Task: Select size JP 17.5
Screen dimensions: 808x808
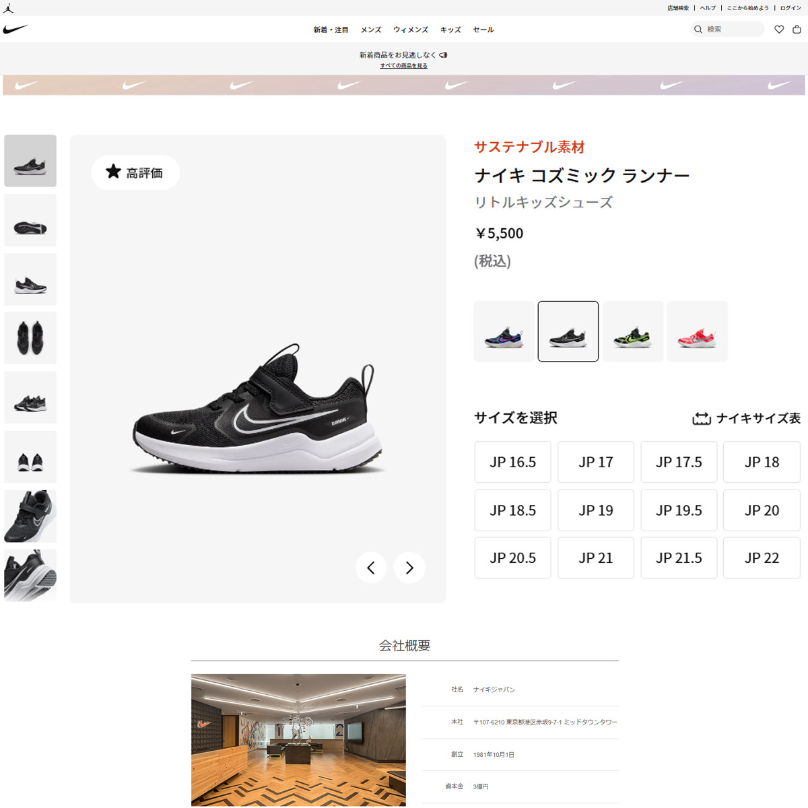Action: pyautogui.click(x=679, y=462)
